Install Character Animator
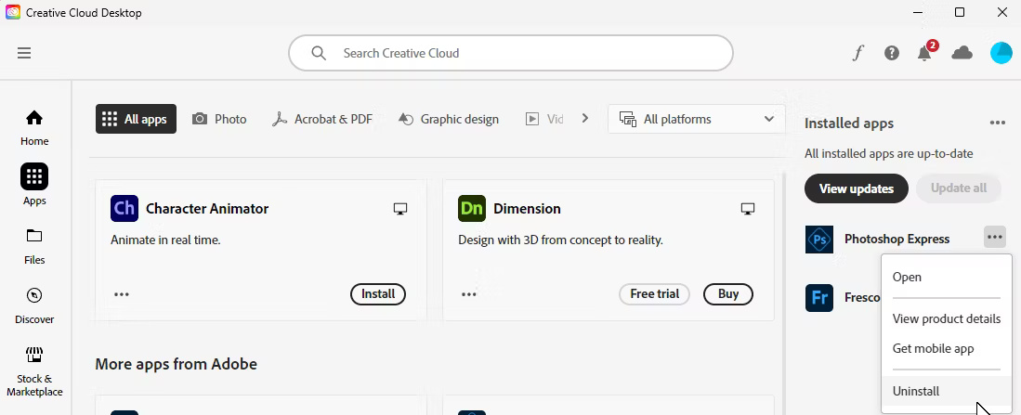This screenshot has width=1021, height=415. (378, 294)
